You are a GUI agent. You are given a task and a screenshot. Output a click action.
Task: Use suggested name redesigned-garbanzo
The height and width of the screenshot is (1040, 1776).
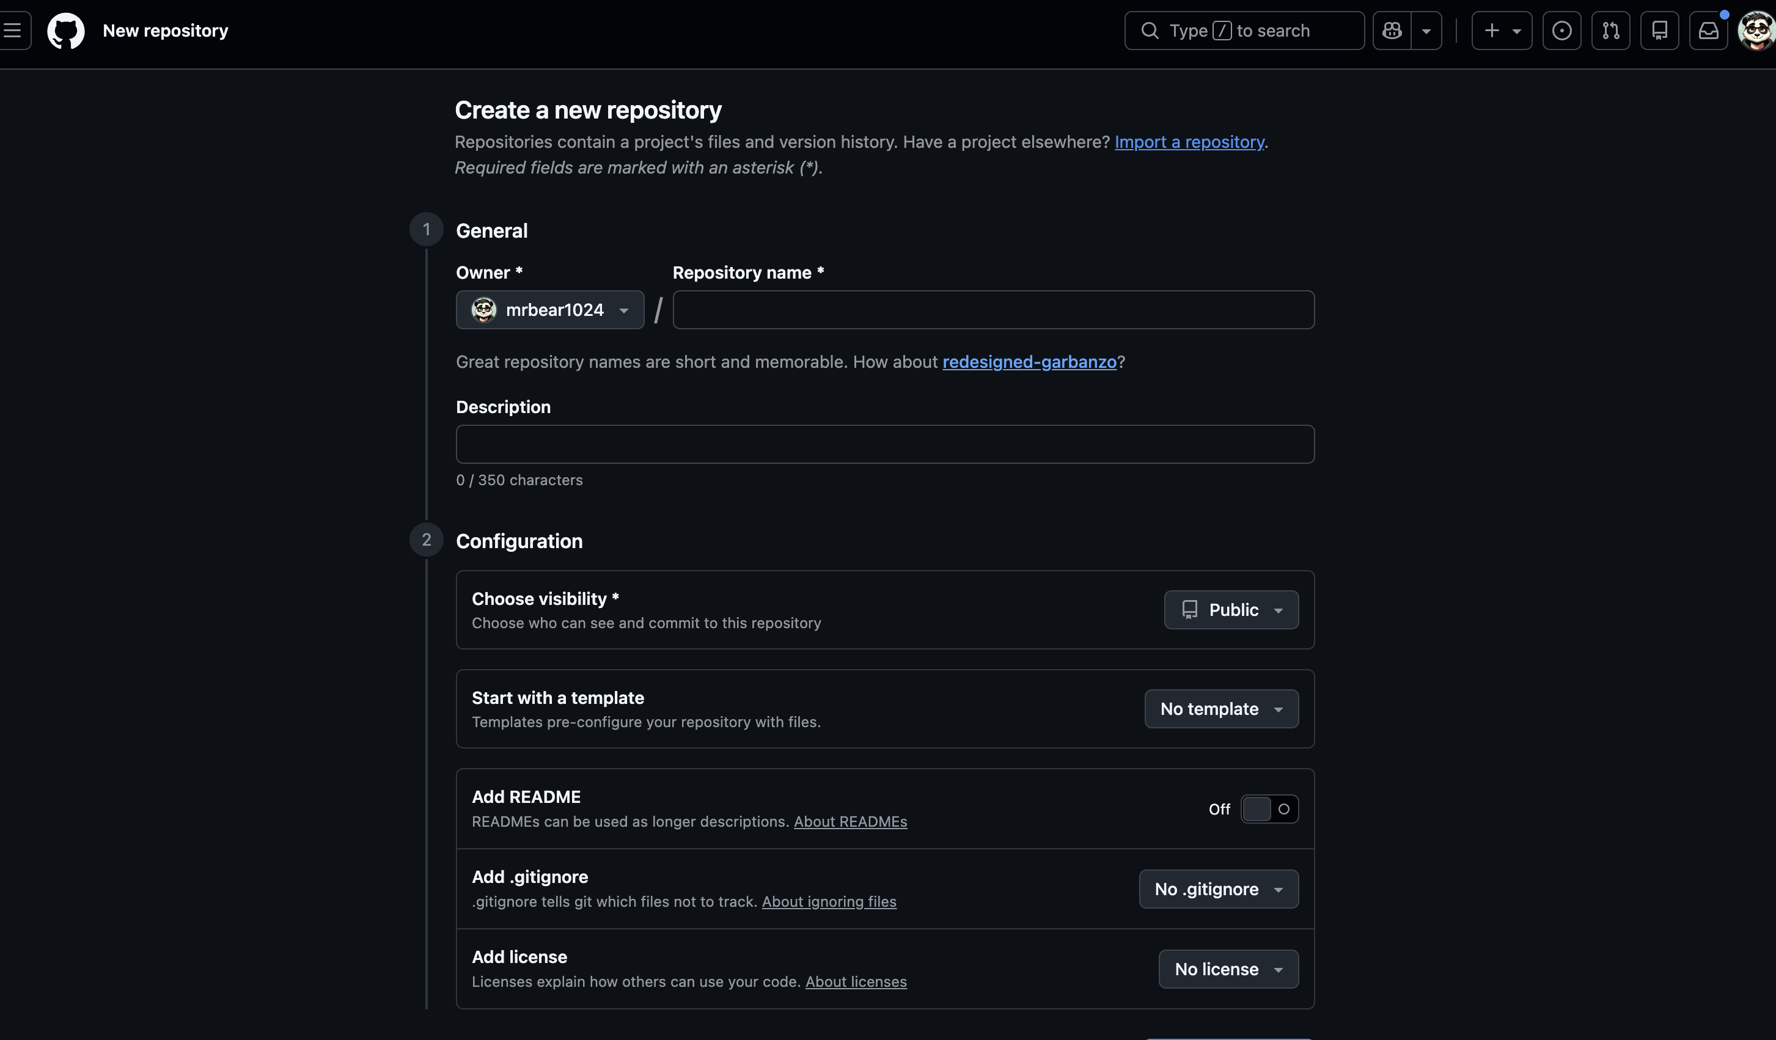[1030, 362]
